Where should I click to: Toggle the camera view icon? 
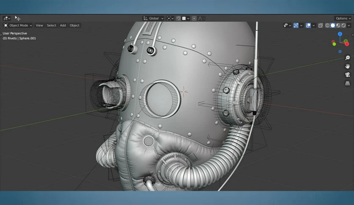(348, 75)
